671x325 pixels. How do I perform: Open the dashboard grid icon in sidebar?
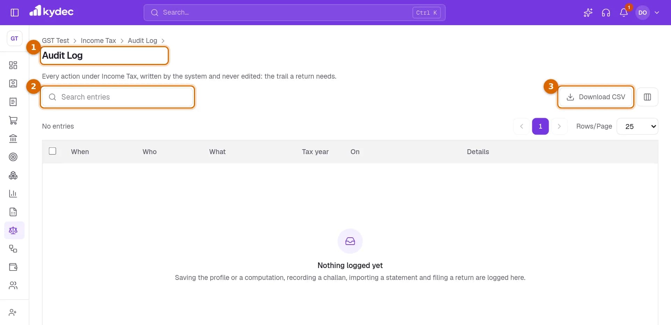click(x=13, y=65)
